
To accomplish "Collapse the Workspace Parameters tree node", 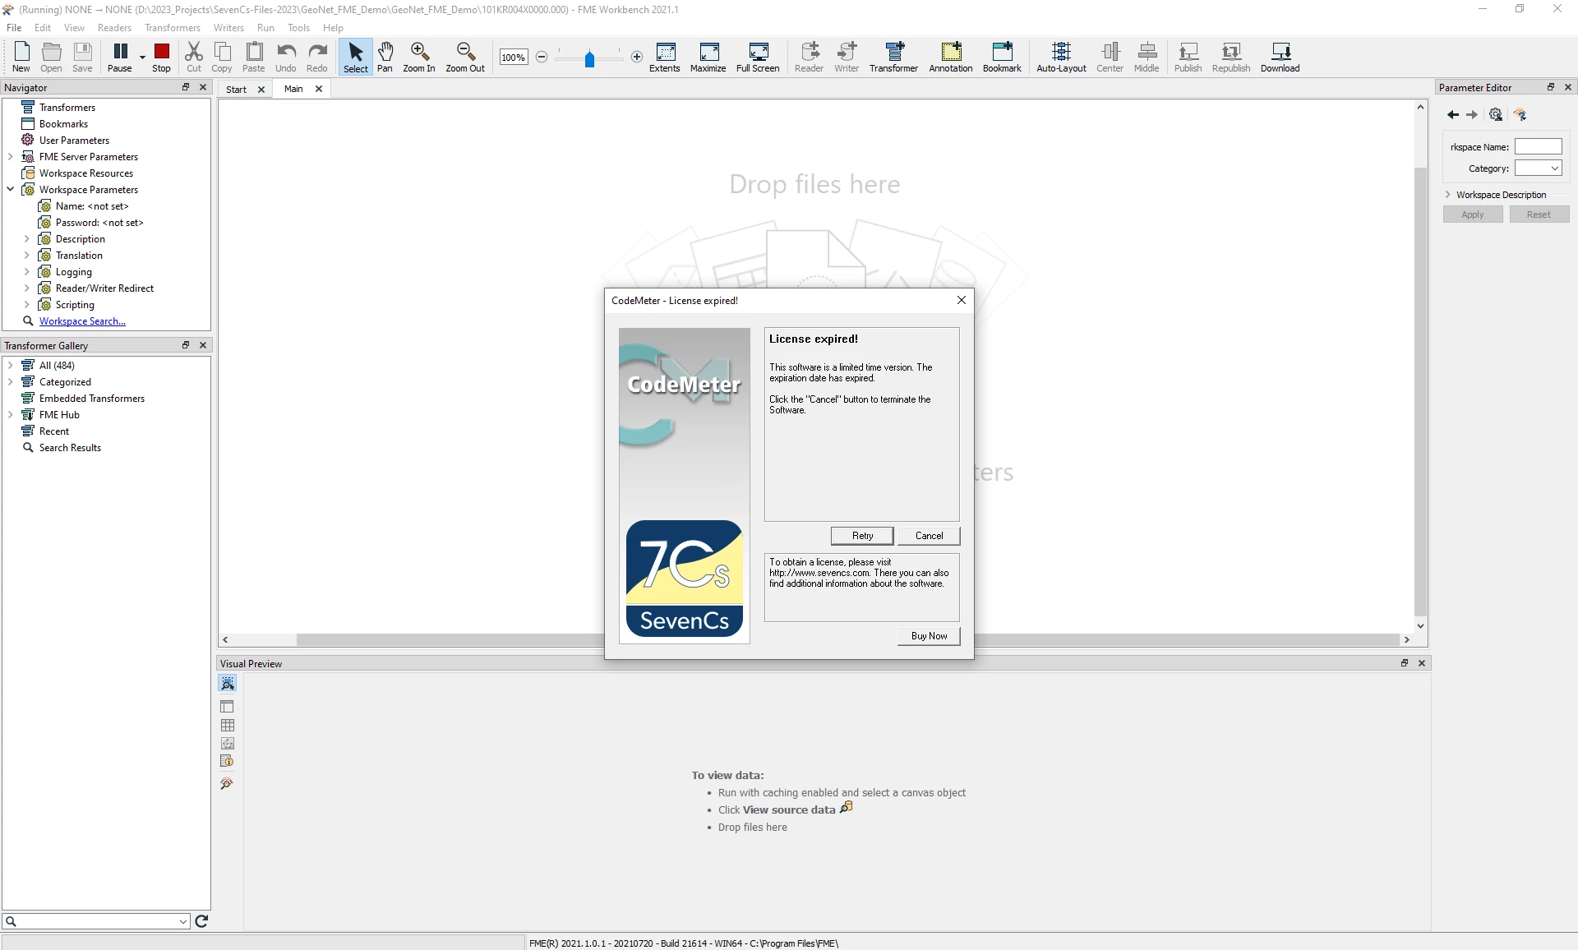I will [x=11, y=190].
